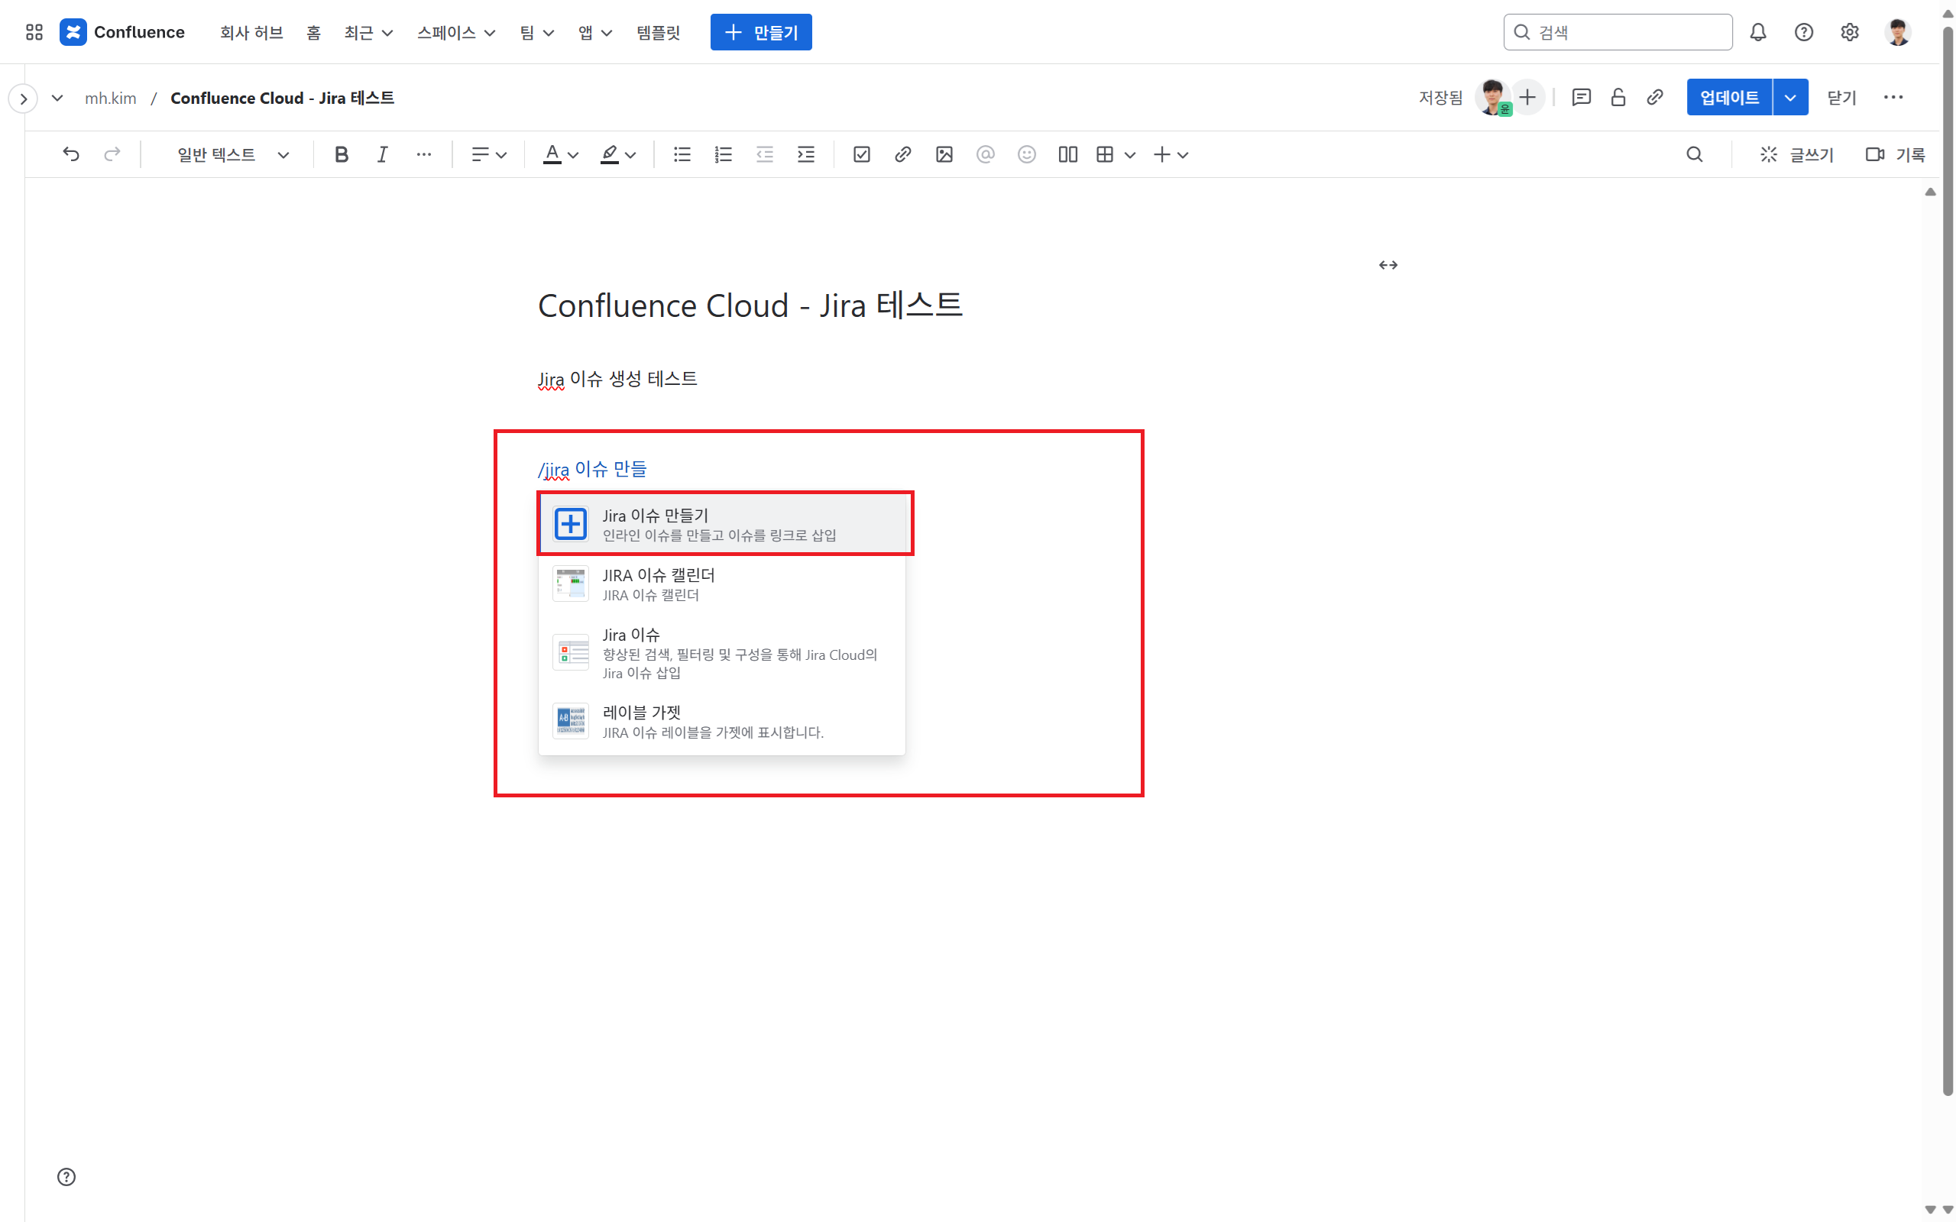Click the layouts column icon

point(1067,154)
